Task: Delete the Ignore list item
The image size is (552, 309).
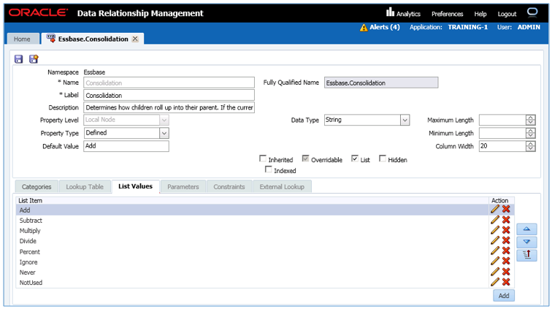Action: [506, 261]
